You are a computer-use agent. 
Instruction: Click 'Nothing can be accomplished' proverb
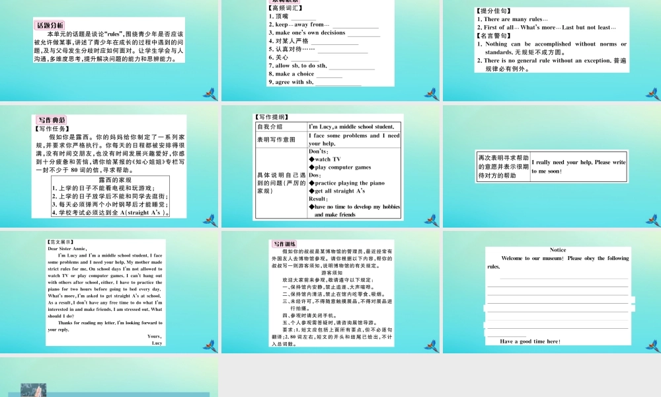click(552, 48)
